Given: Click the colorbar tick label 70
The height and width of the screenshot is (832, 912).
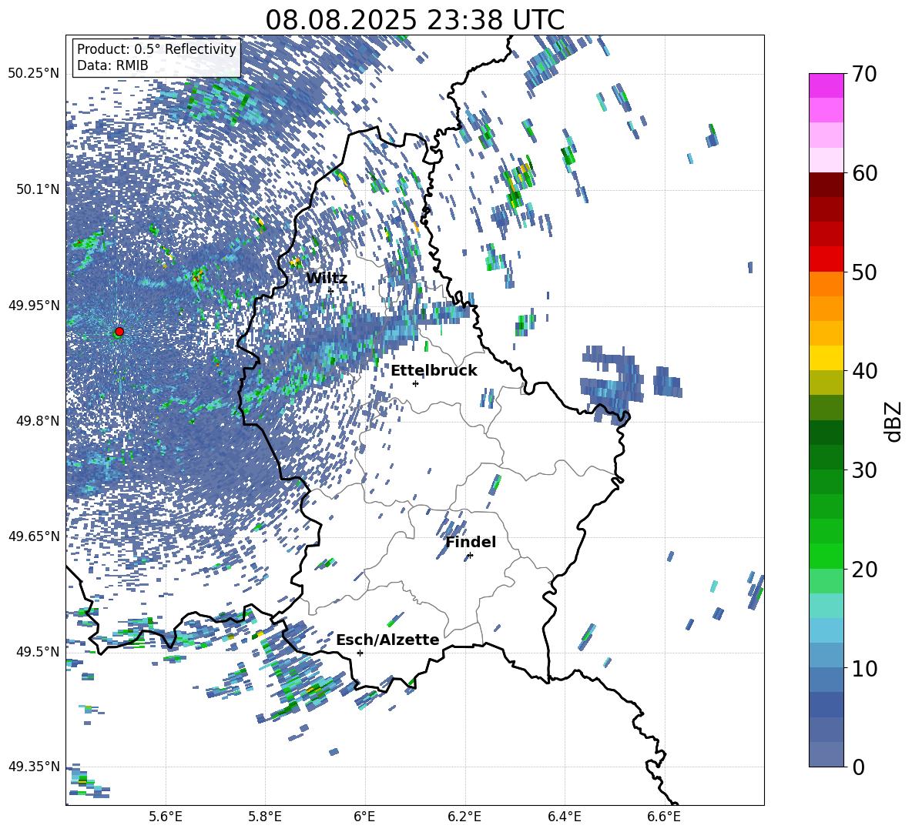Looking at the screenshot, I should pos(863,74).
